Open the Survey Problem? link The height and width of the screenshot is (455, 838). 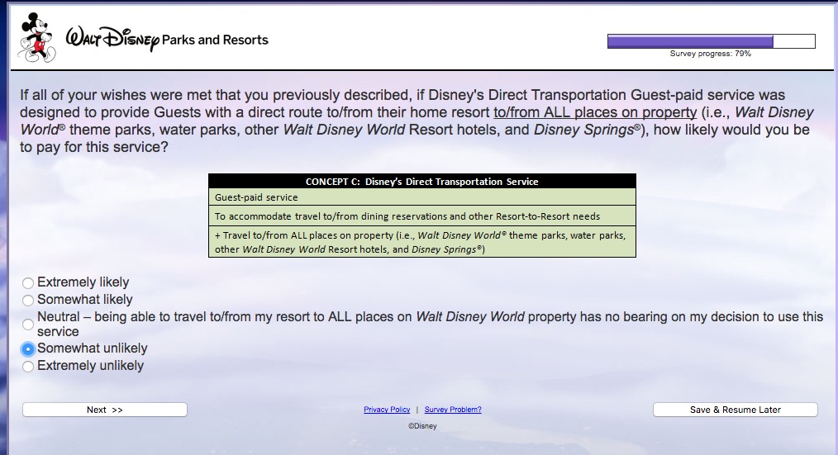click(453, 410)
